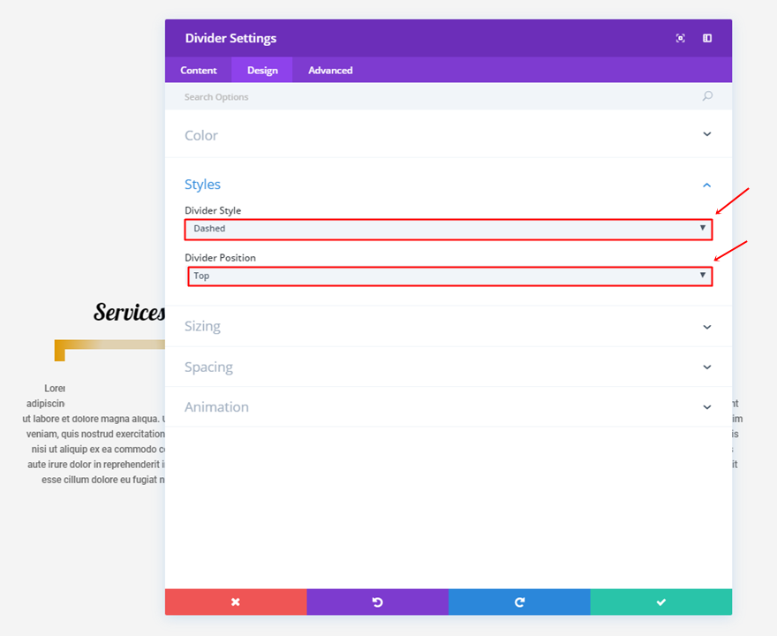Open the Divider Position dropdown
Image resolution: width=777 pixels, height=636 pixels.
(450, 276)
